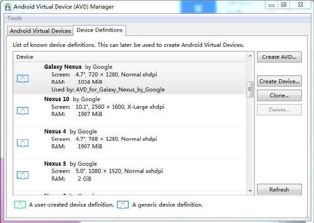
Task: Switch to Android Virtual Devices tab
Action: click(40, 31)
